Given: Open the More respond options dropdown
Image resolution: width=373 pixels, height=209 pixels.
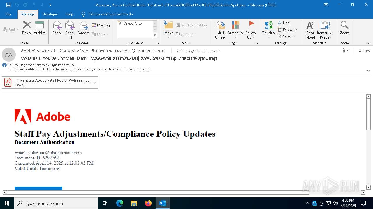Looking at the screenshot, I should click(x=100, y=34).
